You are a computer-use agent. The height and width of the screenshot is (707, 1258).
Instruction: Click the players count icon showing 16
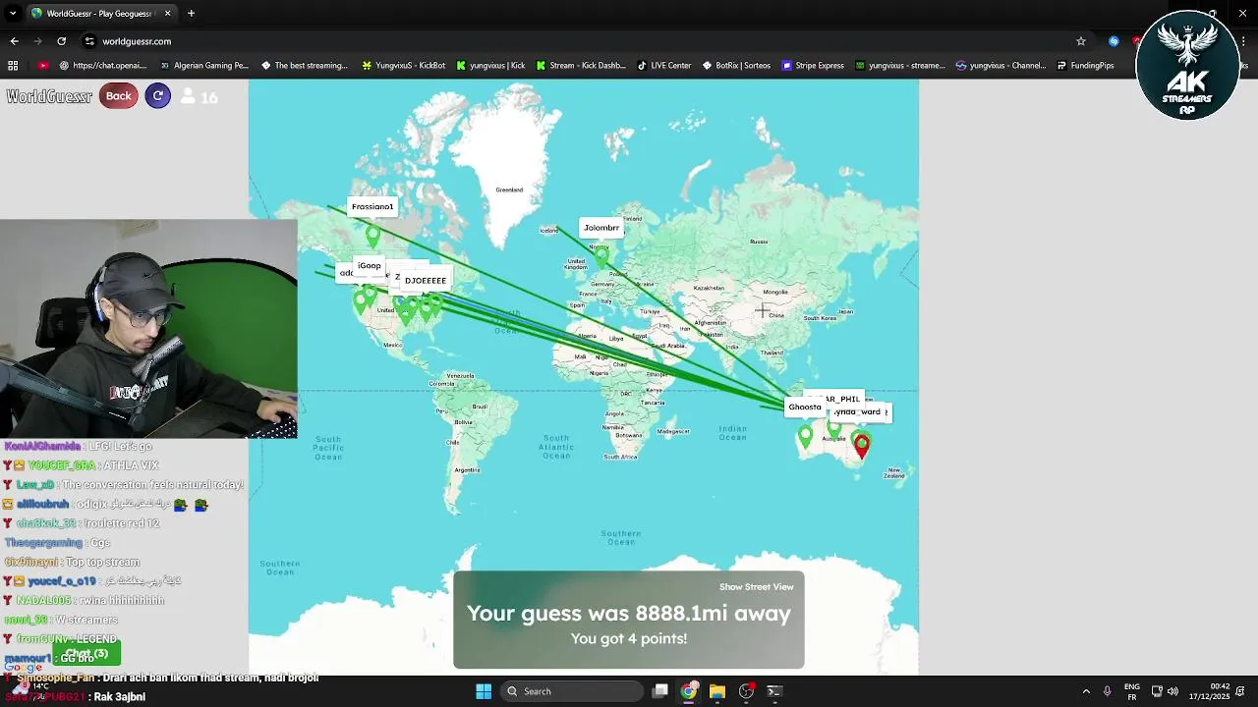[188, 96]
